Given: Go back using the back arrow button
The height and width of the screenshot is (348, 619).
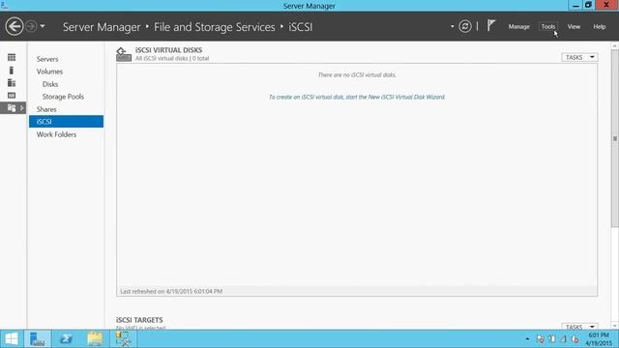Looking at the screenshot, I should coord(15,26).
